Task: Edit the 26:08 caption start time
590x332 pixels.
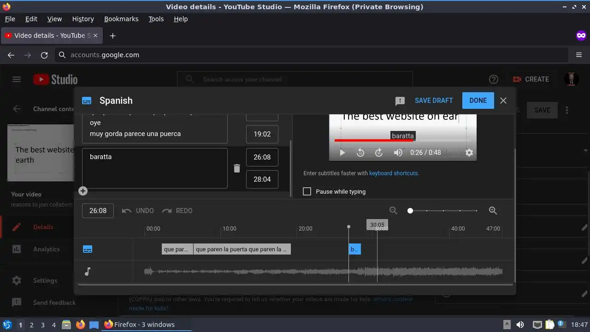Action: coord(262,157)
